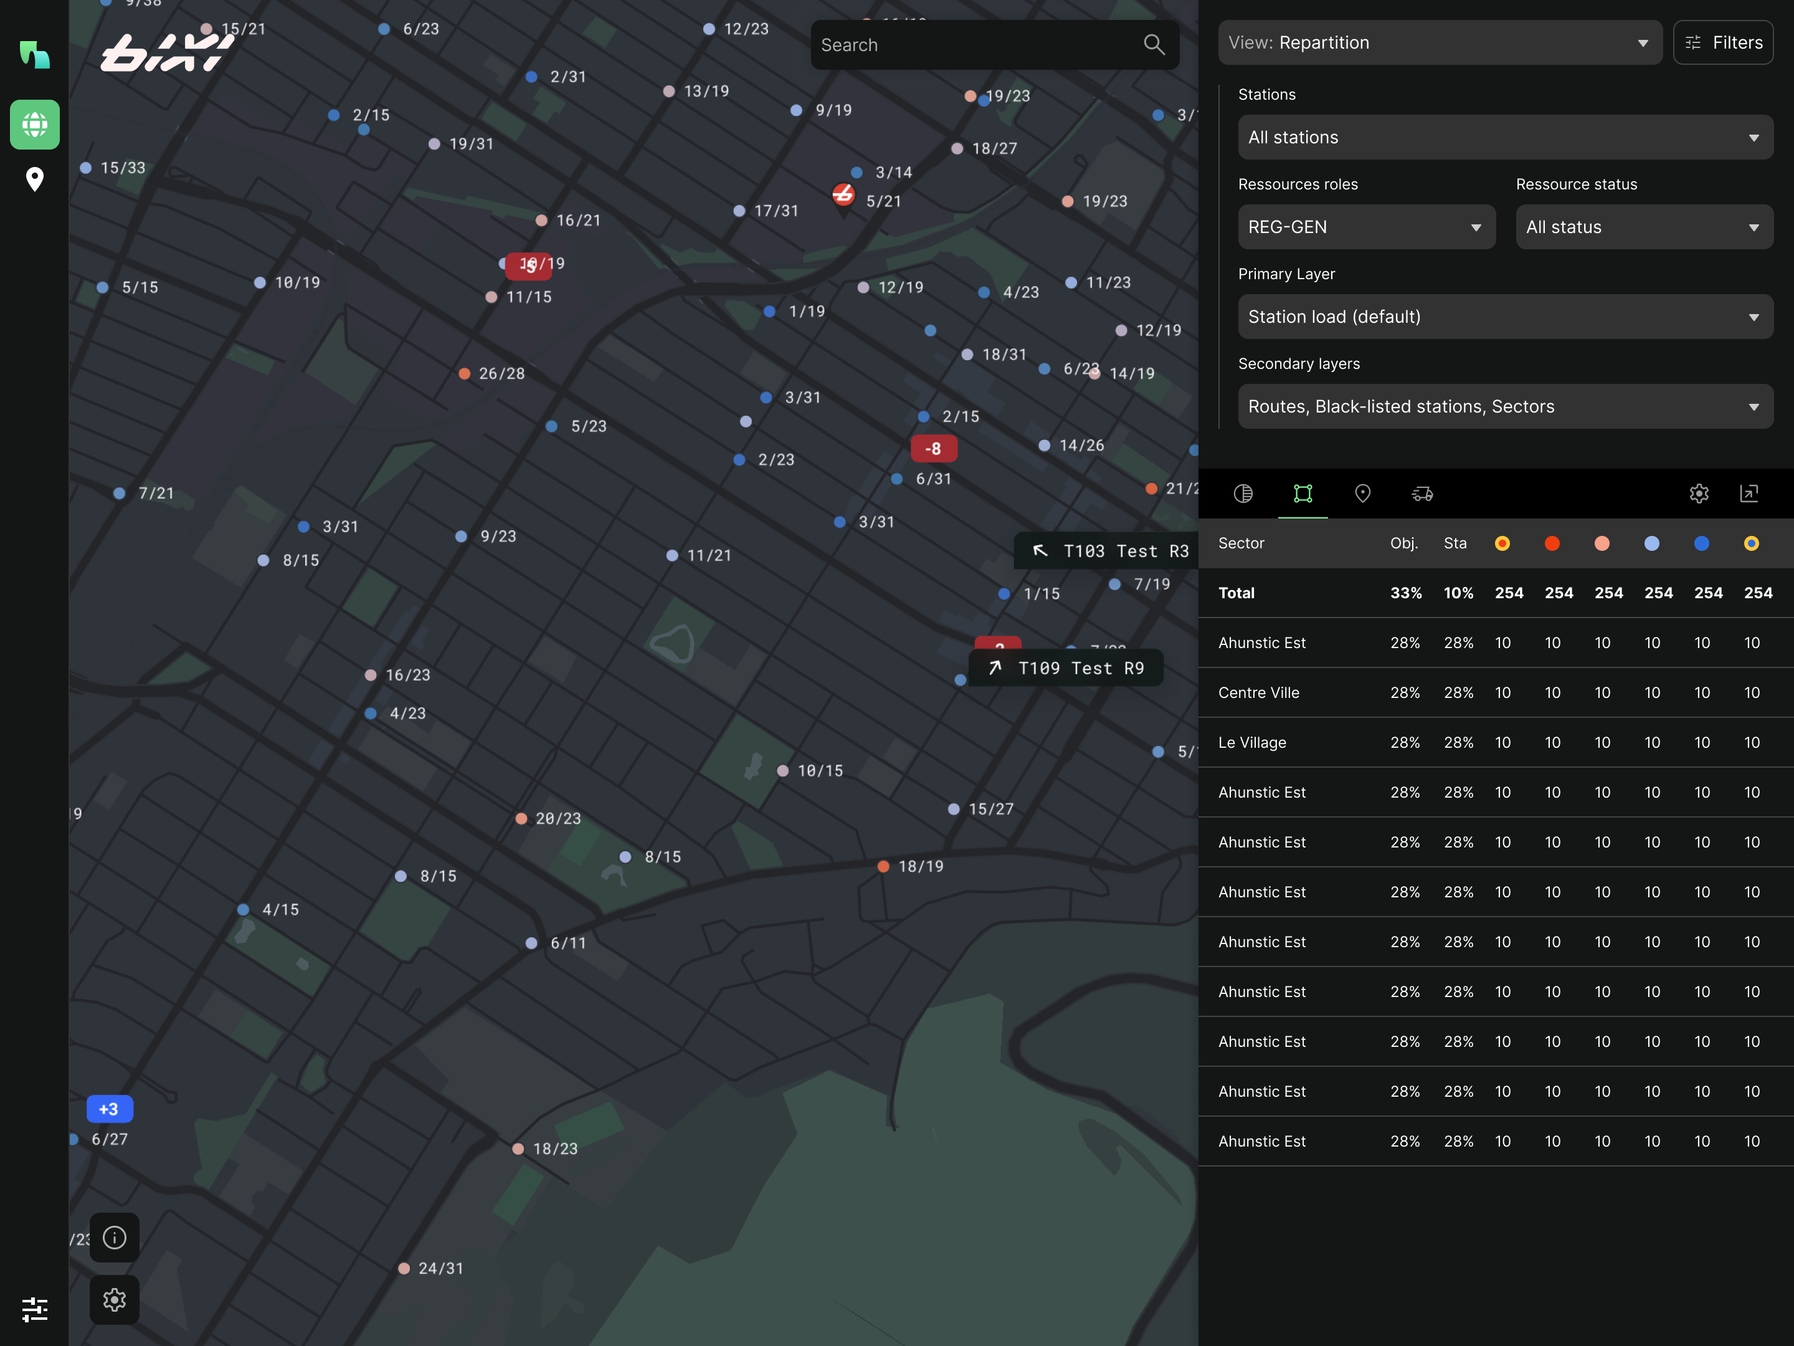The height and width of the screenshot is (1346, 1794).
Task: Click the orange dot with yellow ring header
Action: click(1502, 543)
